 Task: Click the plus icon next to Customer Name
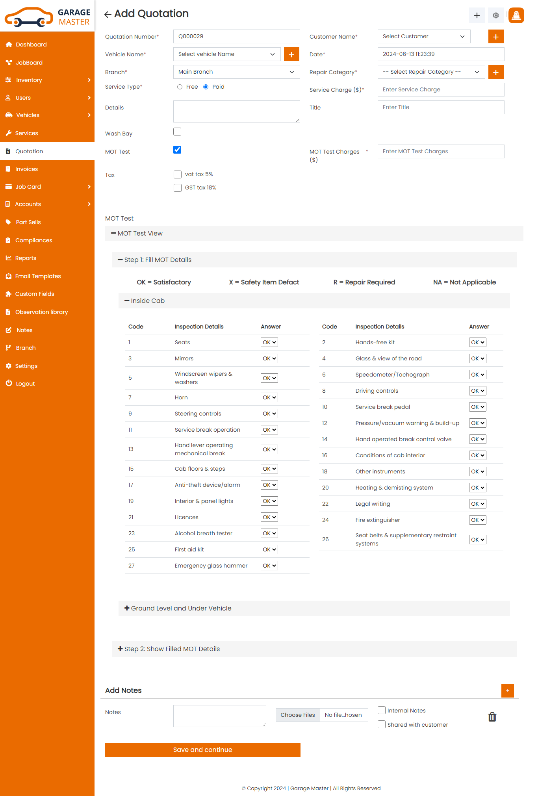coord(495,37)
